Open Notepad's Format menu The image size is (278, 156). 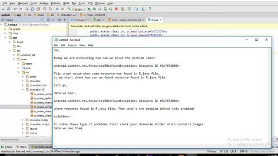[x=72, y=45]
